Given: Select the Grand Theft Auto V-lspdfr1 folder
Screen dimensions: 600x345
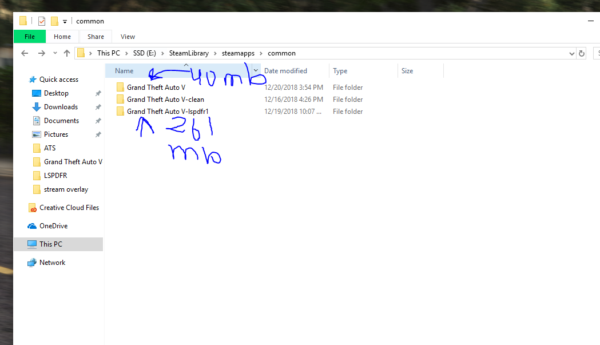Looking at the screenshot, I should 168,112.
